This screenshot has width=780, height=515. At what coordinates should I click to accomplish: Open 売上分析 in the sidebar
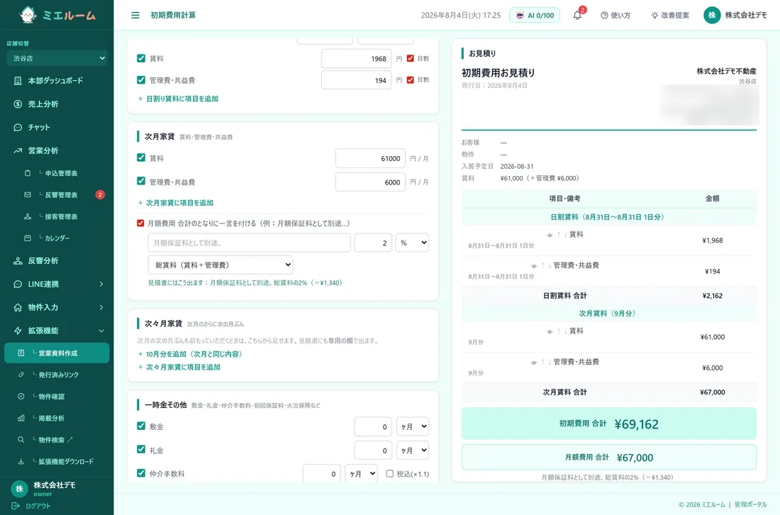57,104
